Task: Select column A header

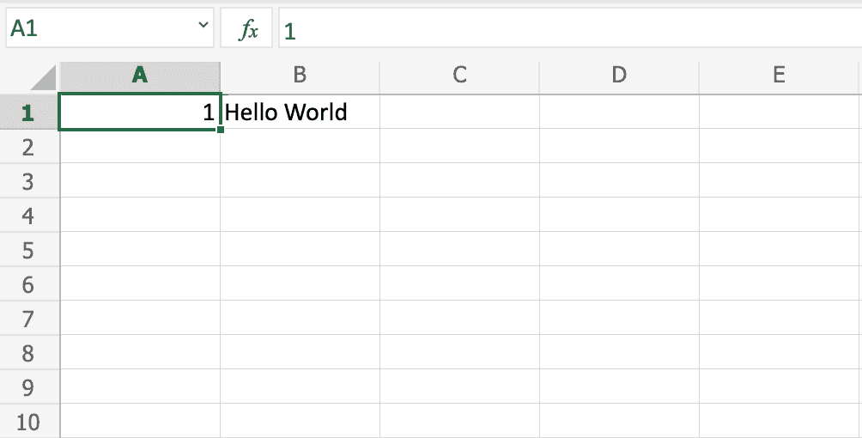Action: click(140, 76)
